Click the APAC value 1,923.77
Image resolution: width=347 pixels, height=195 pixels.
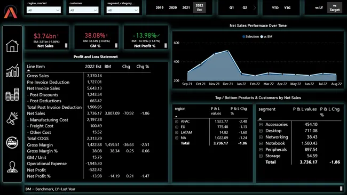[x=222, y=121]
